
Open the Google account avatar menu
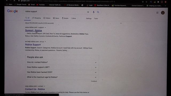pos(163,13)
